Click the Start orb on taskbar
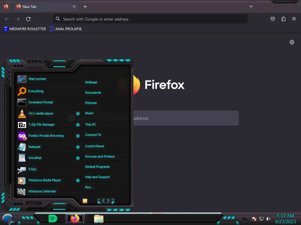 [x=8, y=219]
